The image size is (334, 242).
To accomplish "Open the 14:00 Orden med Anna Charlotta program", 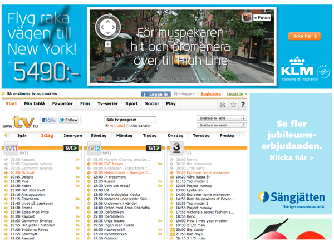I will (x=121, y=208).
